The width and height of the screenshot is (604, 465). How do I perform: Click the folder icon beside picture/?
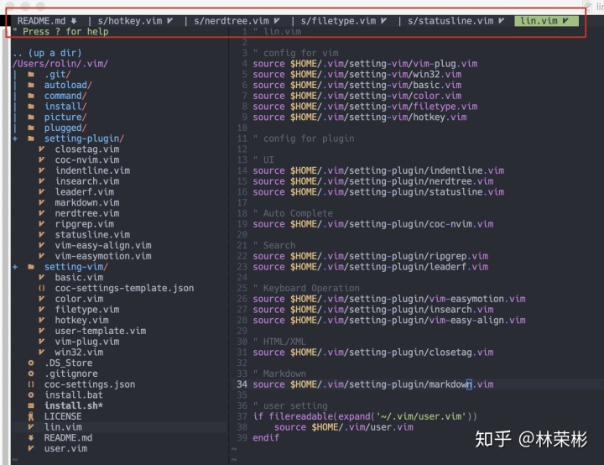[x=31, y=118]
